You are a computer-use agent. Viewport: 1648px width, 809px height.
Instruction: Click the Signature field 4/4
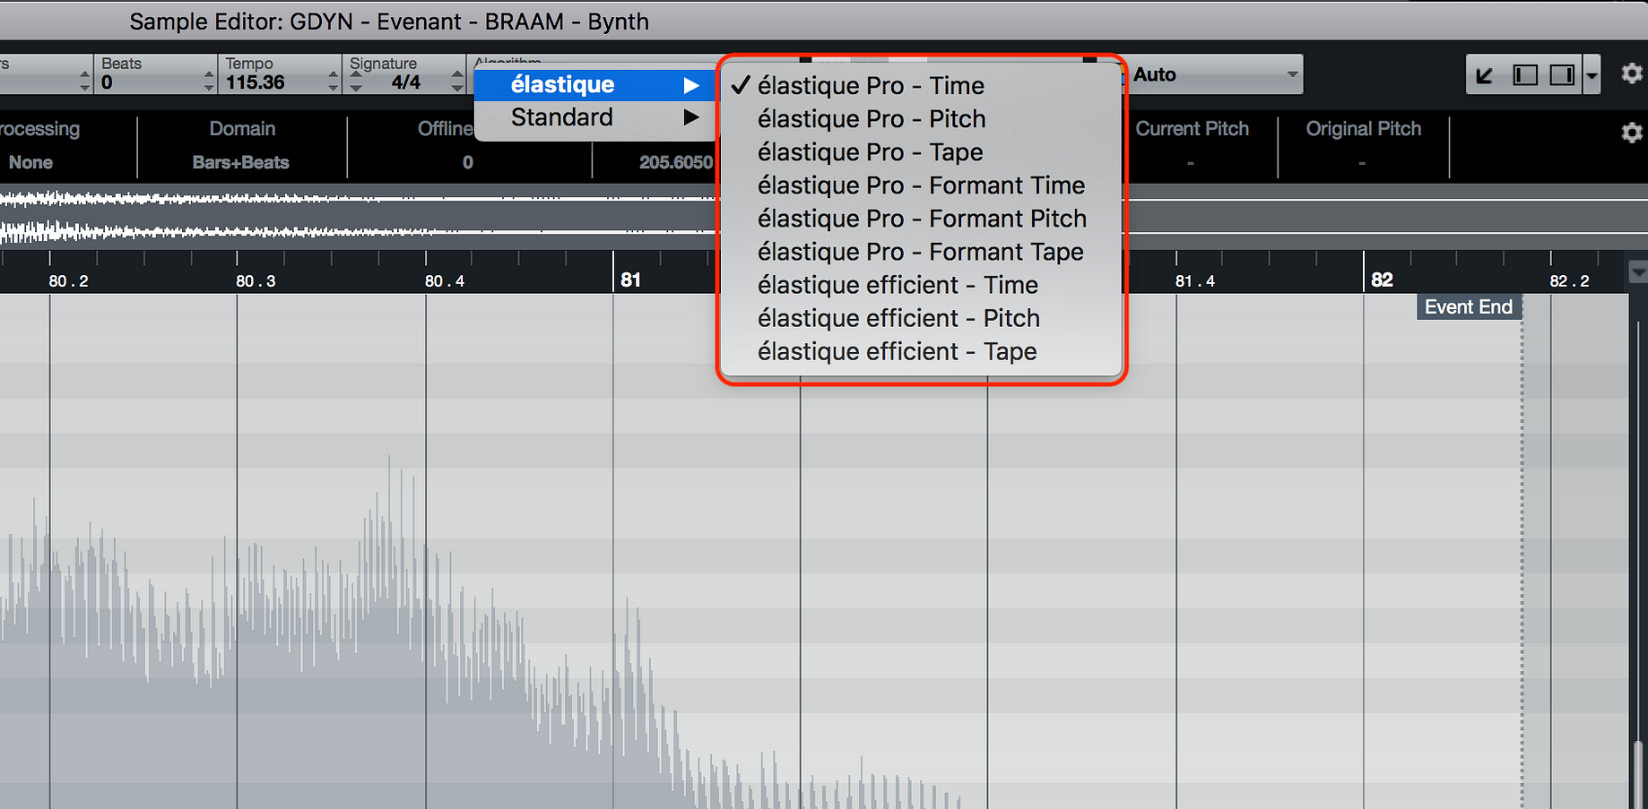(x=406, y=82)
